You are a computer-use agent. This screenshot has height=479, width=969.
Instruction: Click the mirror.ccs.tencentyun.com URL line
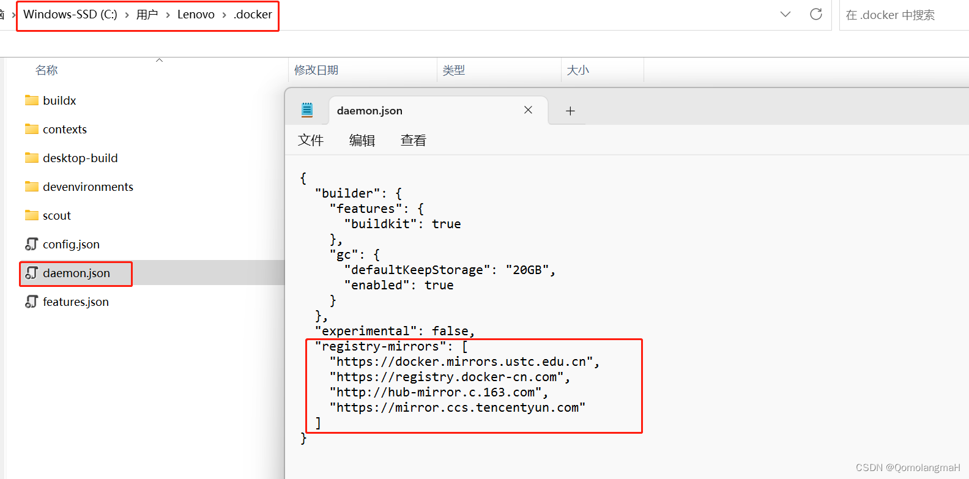[458, 407]
